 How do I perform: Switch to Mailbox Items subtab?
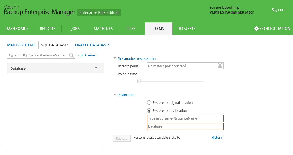point(21,45)
